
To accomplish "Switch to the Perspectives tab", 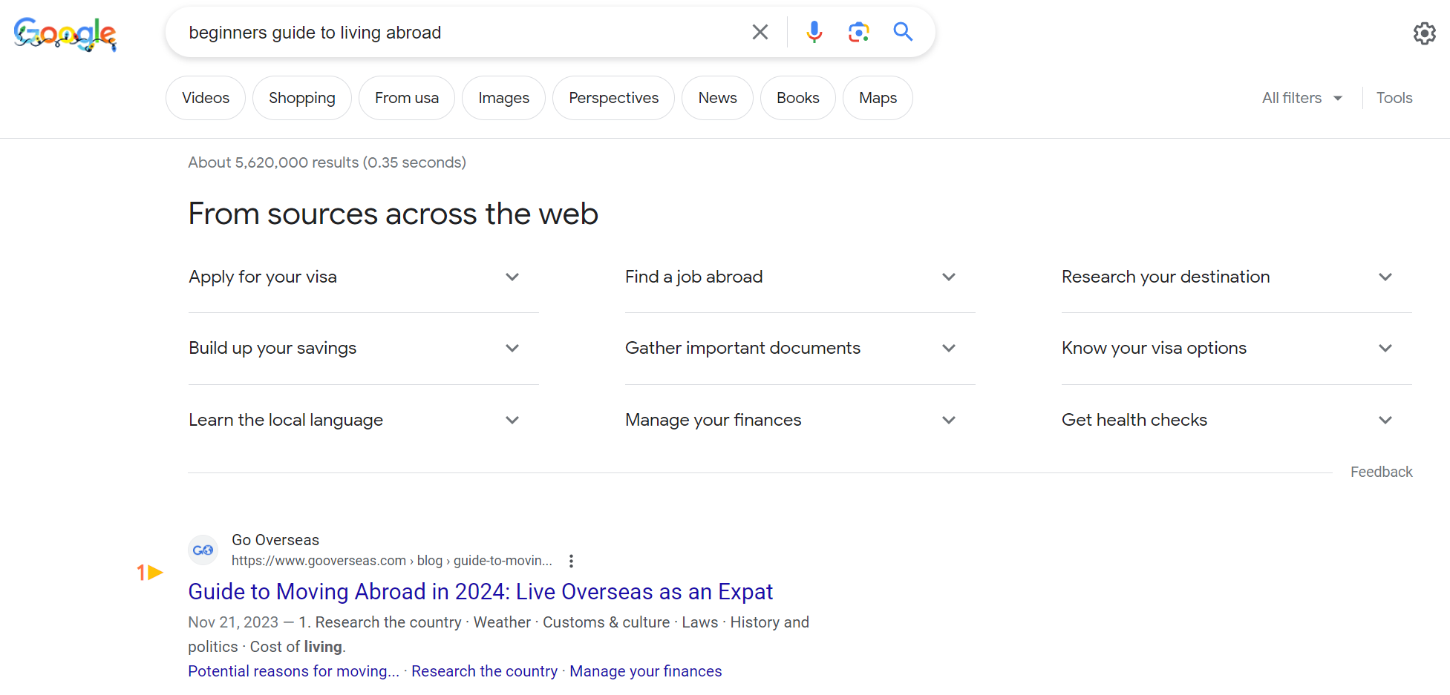I will coord(613,98).
